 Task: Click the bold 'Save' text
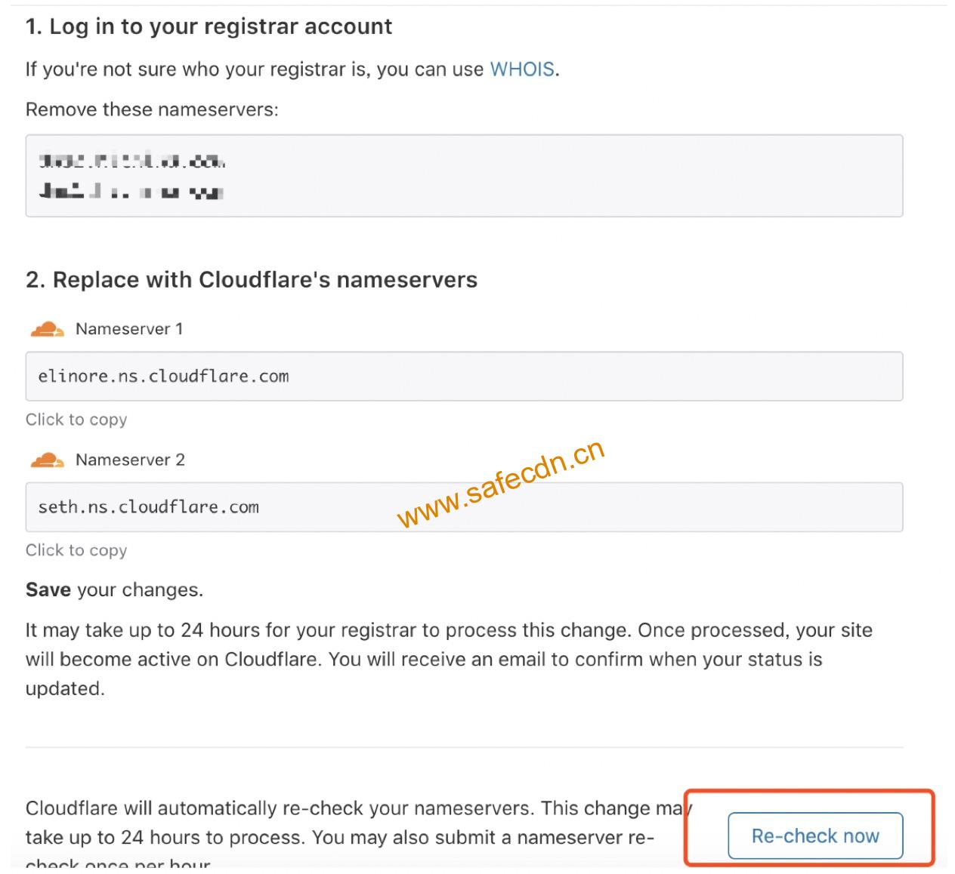[48, 589]
